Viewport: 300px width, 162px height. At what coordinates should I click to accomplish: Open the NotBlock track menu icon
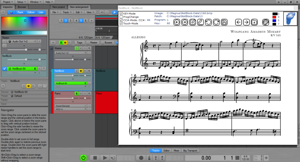tap(89, 71)
